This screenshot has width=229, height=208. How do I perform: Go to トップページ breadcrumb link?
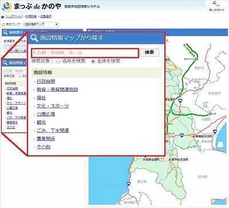pyautogui.click(x=14, y=17)
